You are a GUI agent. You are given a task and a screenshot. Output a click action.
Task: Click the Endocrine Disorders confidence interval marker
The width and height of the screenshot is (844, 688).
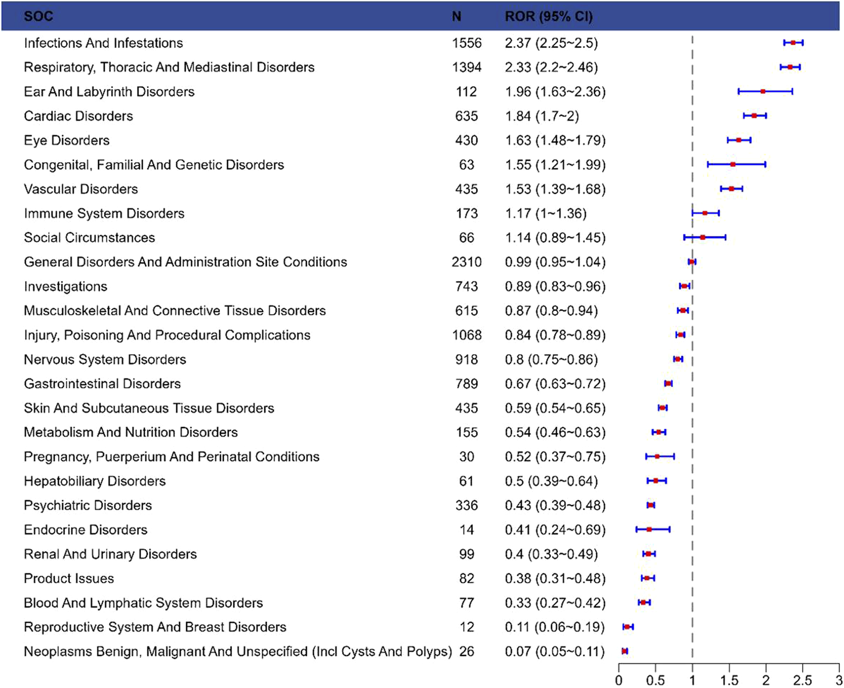pyautogui.click(x=649, y=529)
